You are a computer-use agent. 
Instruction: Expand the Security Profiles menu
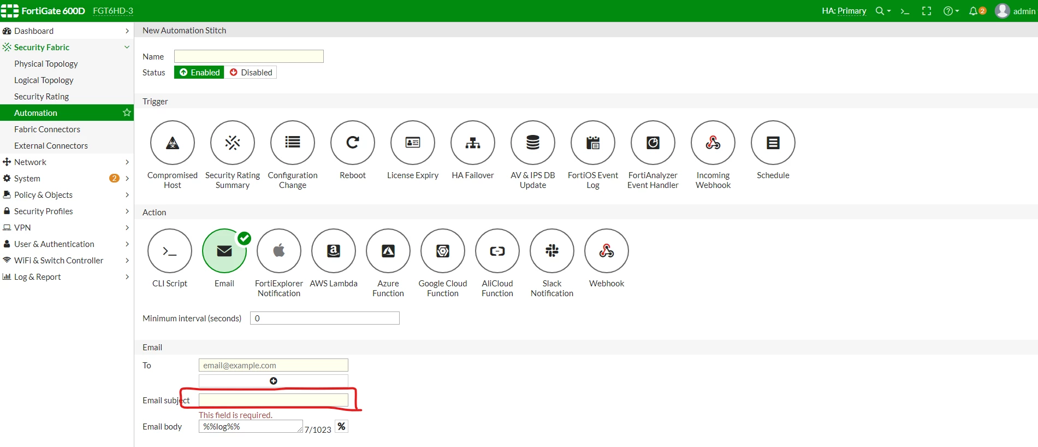[67, 211]
